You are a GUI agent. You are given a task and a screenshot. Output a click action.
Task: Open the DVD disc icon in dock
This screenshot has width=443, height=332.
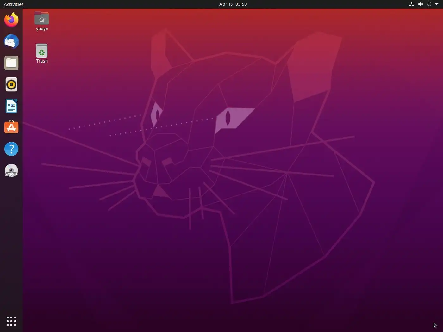pyautogui.click(x=11, y=170)
